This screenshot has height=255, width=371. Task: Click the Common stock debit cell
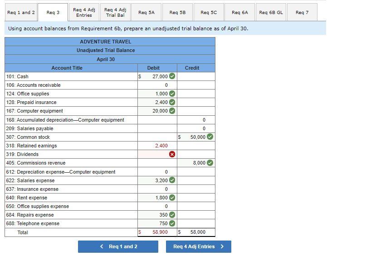157,137
